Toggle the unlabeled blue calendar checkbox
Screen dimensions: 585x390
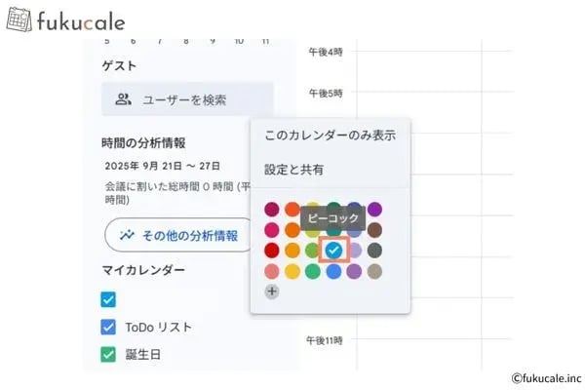pyautogui.click(x=108, y=299)
